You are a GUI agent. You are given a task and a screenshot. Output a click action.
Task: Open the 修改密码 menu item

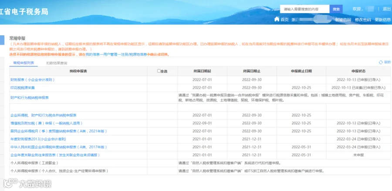point(363,20)
